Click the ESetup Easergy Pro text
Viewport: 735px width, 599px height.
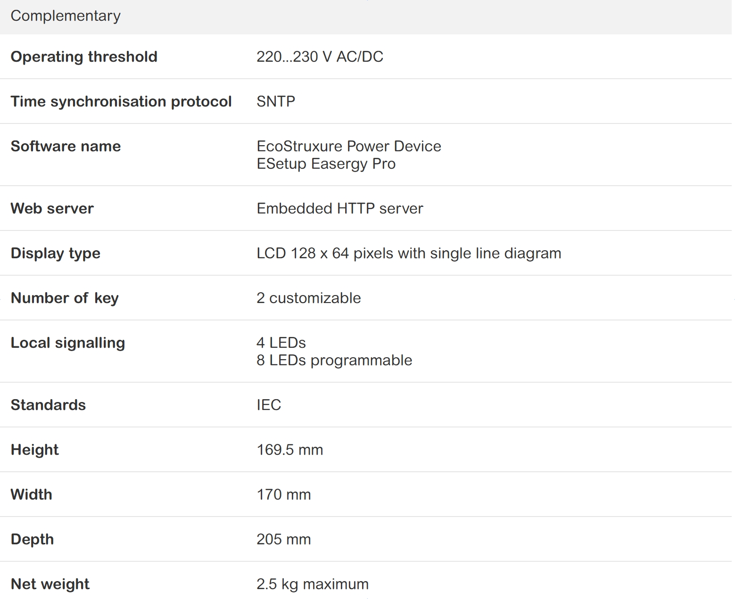tap(326, 164)
